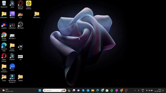The width and height of the screenshot is (166, 93).
Task: Launch Audacity from the desktop
Action: pyautogui.click(x=4, y=25)
